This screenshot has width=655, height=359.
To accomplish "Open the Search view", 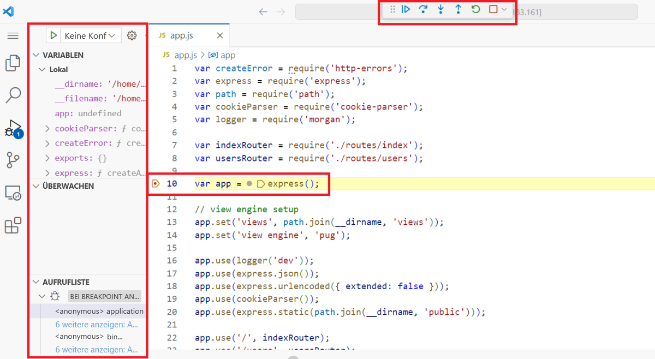I will point(13,95).
